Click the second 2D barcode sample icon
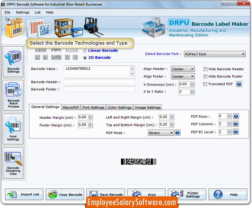 [x=45, y=57]
